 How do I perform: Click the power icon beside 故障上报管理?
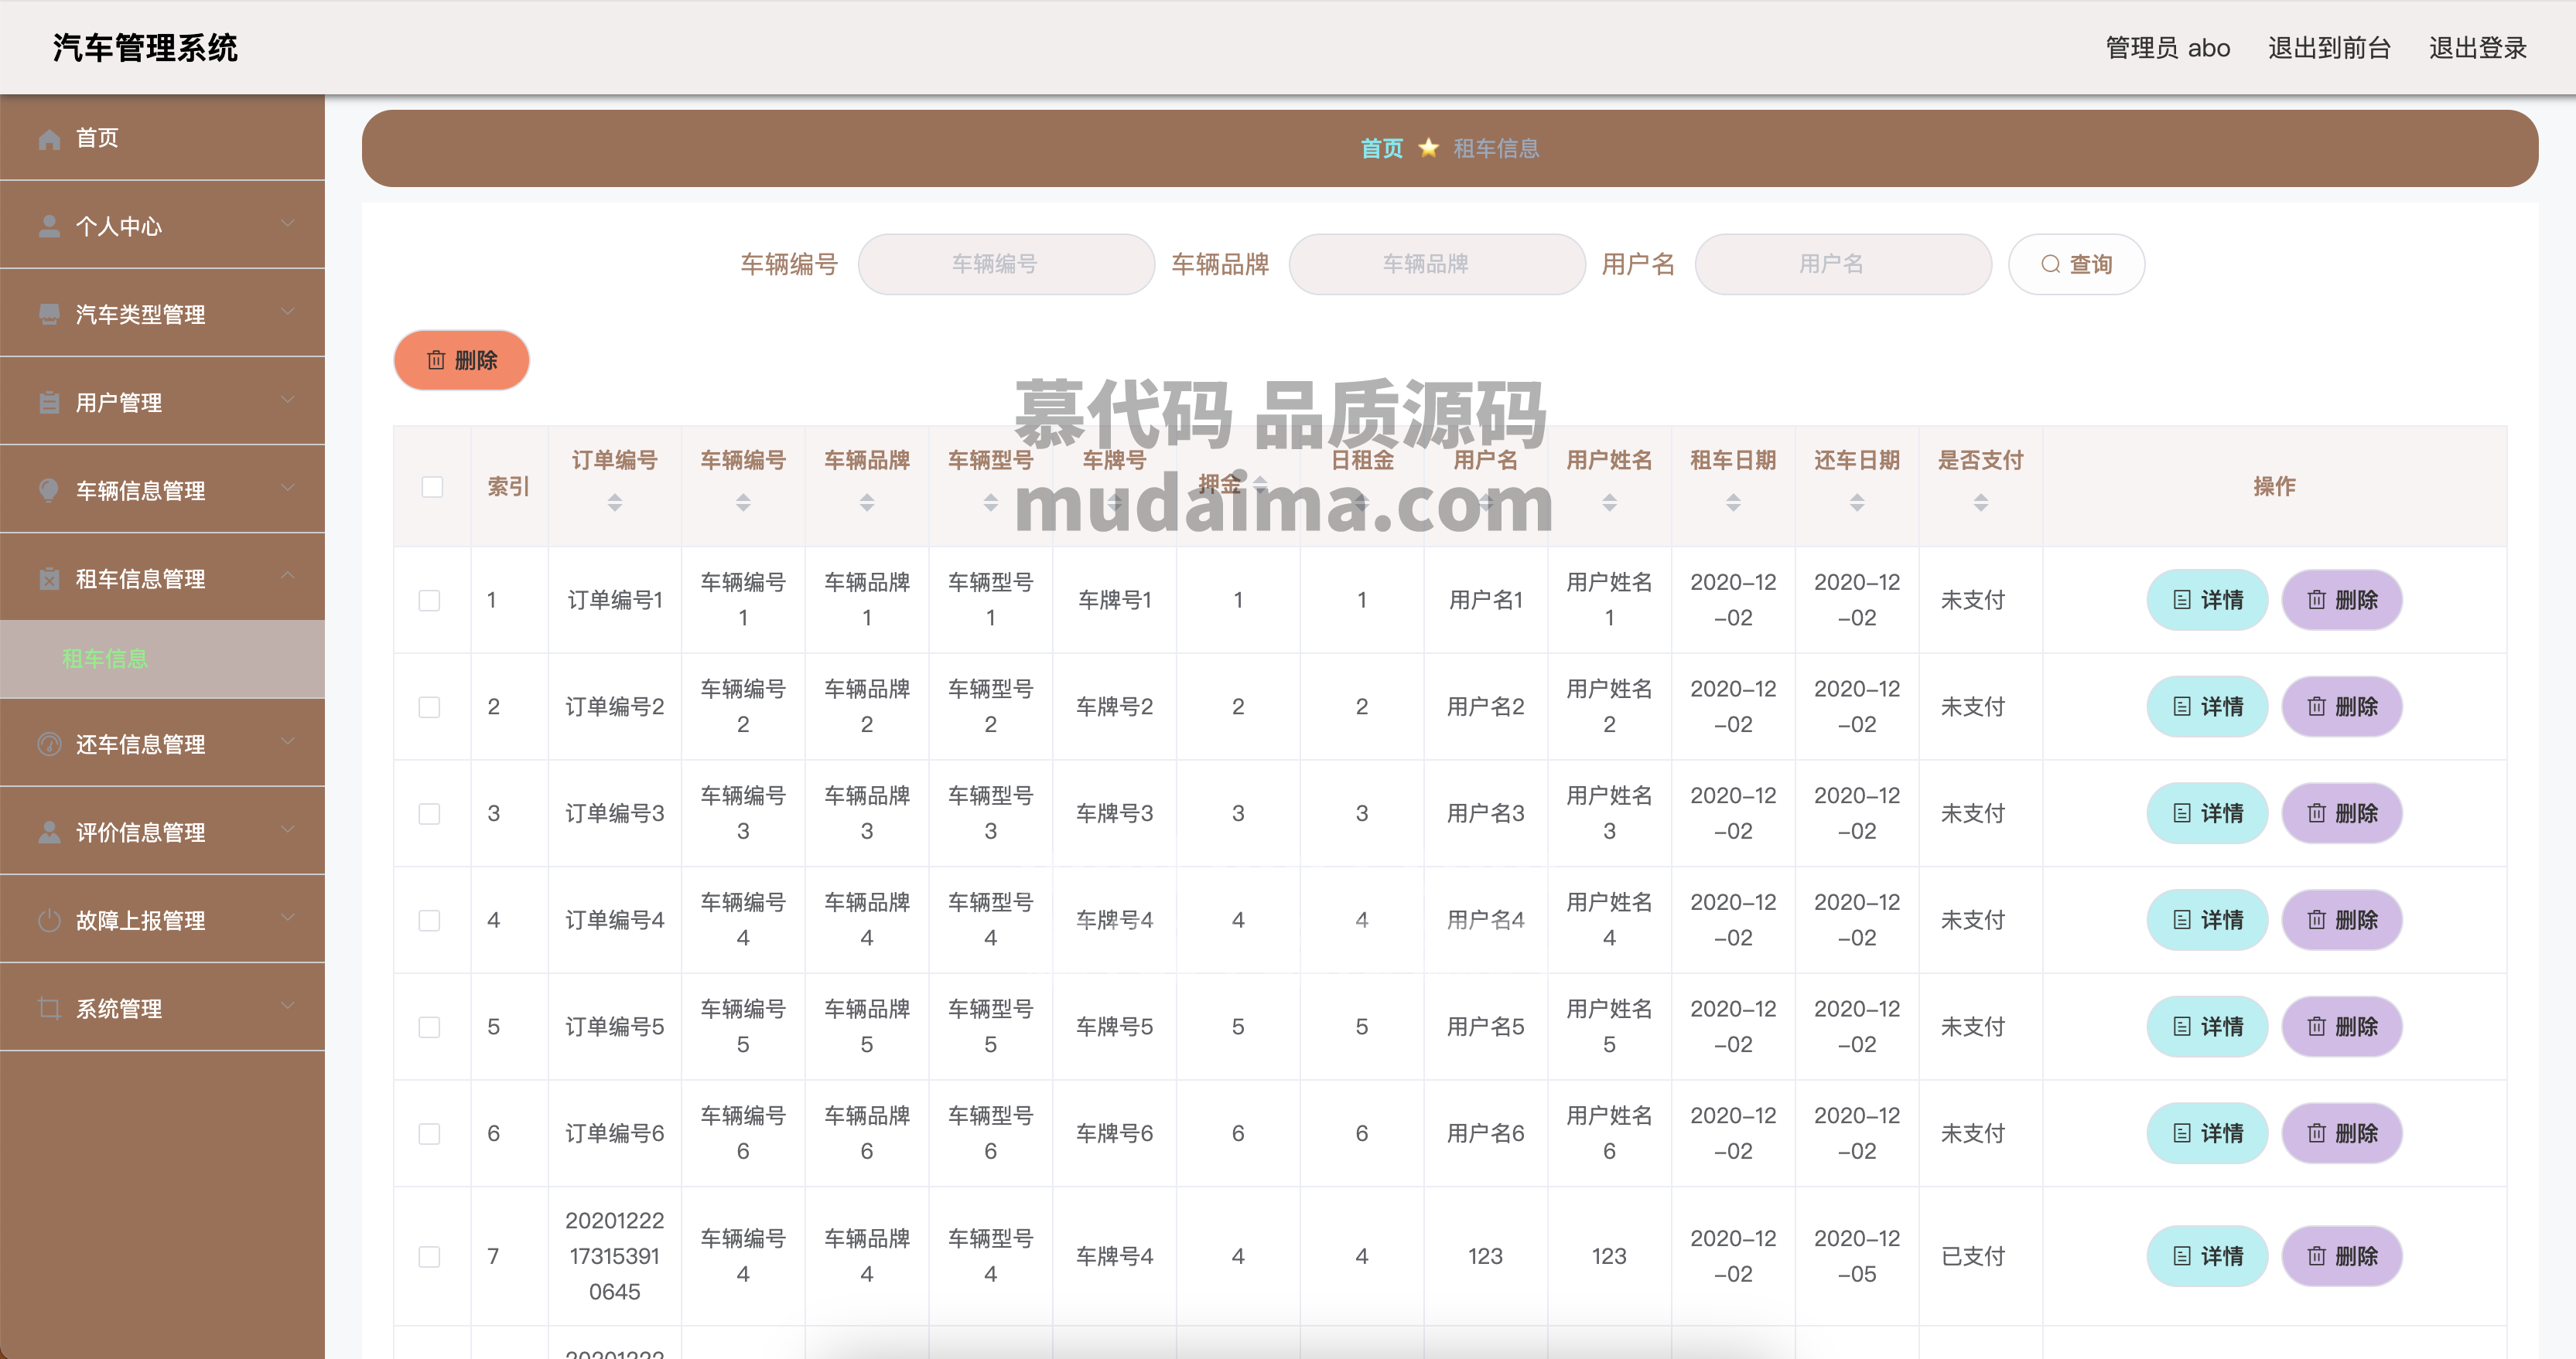(x=49, y=921)
